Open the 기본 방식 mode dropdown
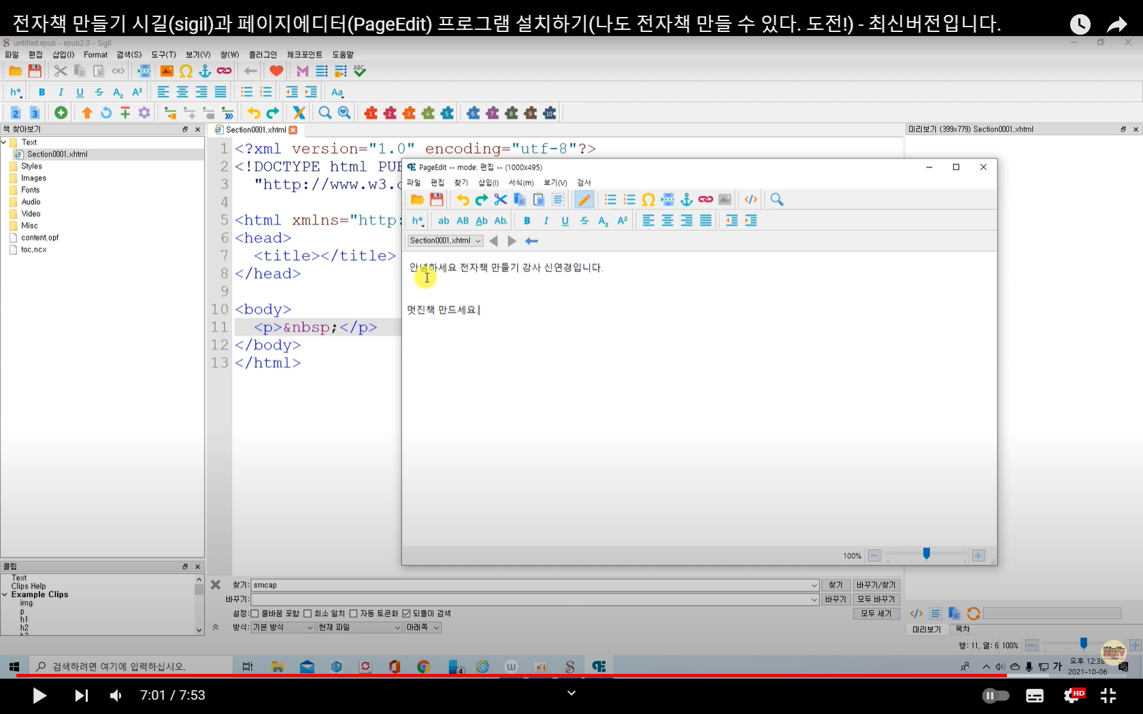 (282, 628)
